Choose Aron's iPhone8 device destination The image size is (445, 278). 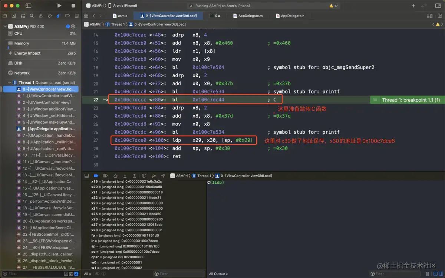coord(122,6)
